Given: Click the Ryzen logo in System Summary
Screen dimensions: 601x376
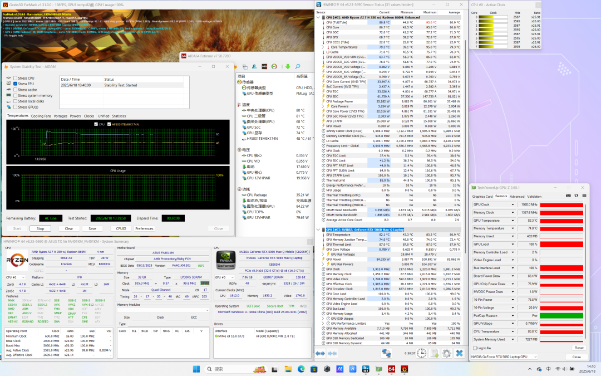Looking at the screenshot, I should coord(17,261).
